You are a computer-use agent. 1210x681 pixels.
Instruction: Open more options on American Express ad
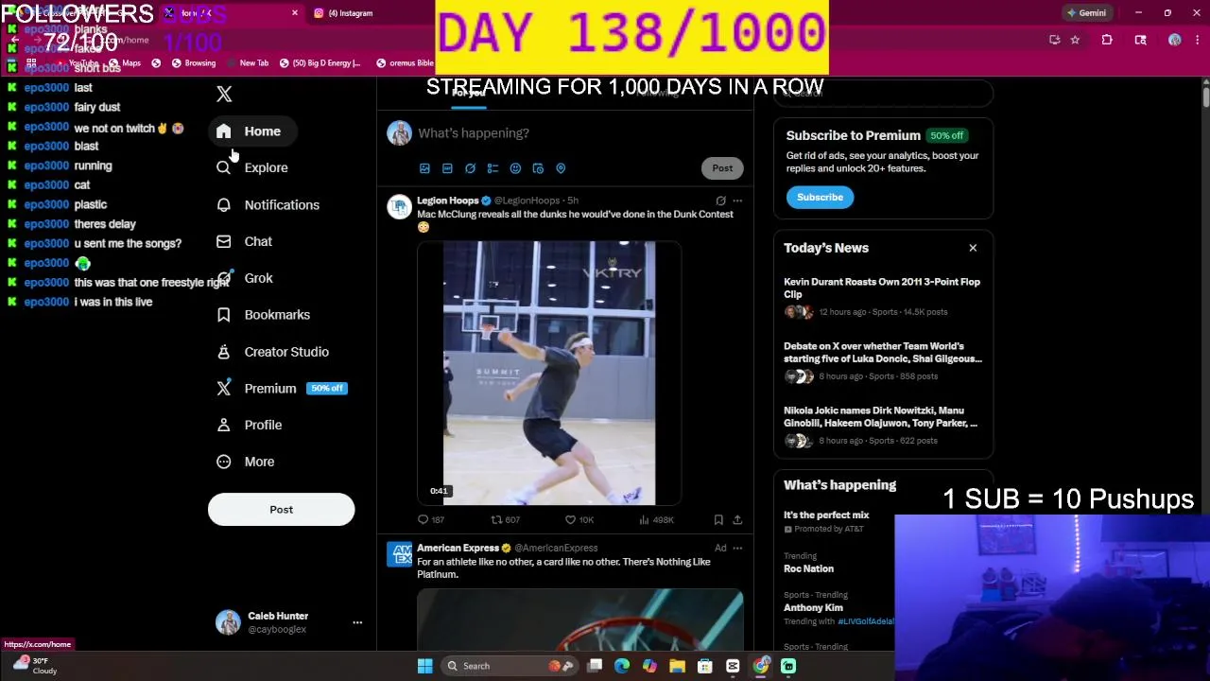[737, 548]
